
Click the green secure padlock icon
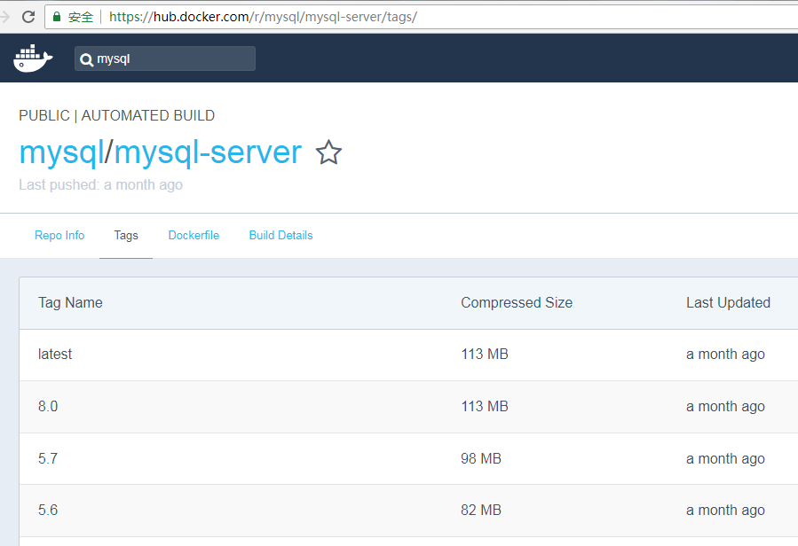(57, 16)
